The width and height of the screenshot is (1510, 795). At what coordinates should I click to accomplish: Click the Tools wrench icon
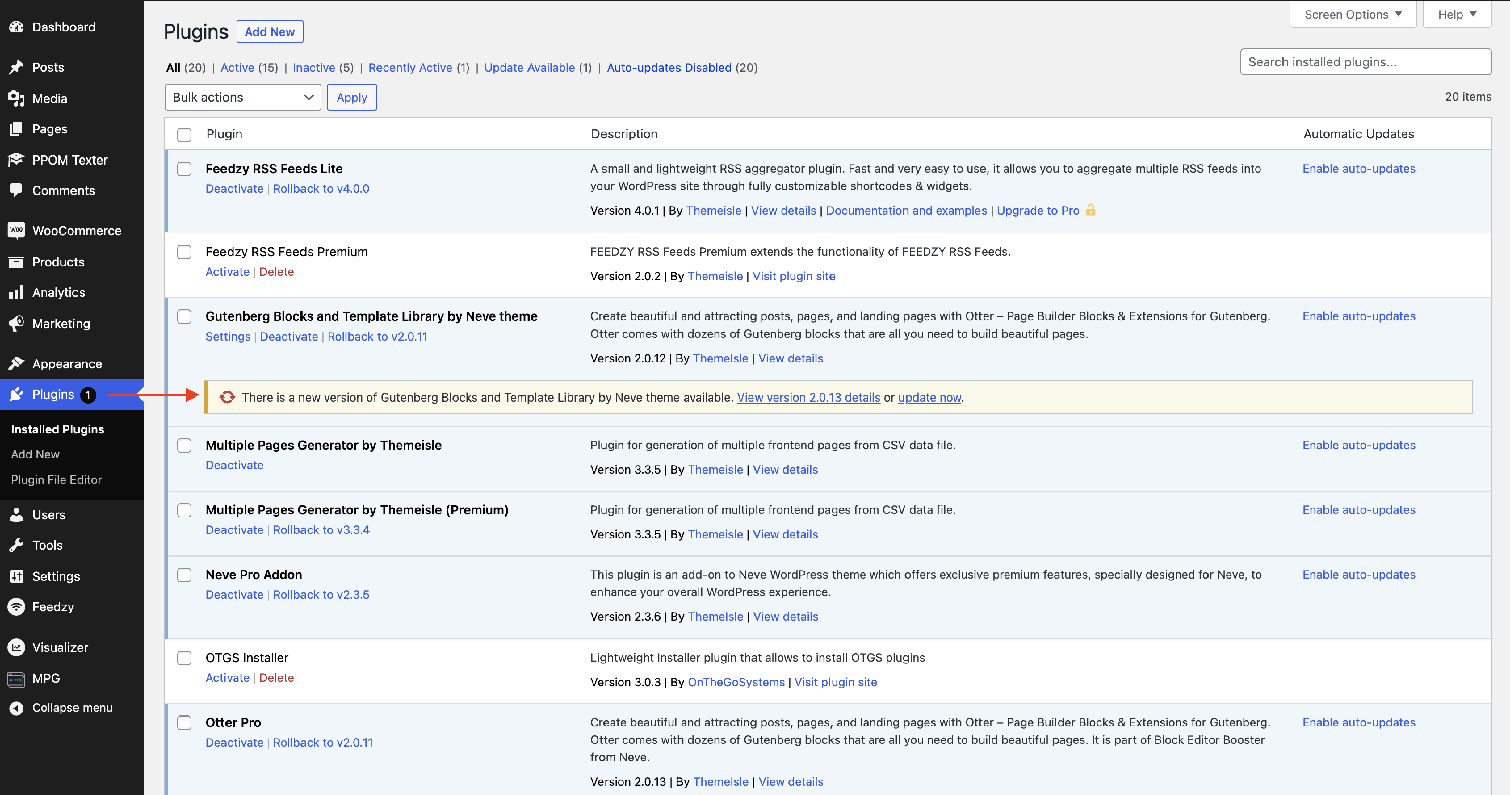tap(17, 545)
